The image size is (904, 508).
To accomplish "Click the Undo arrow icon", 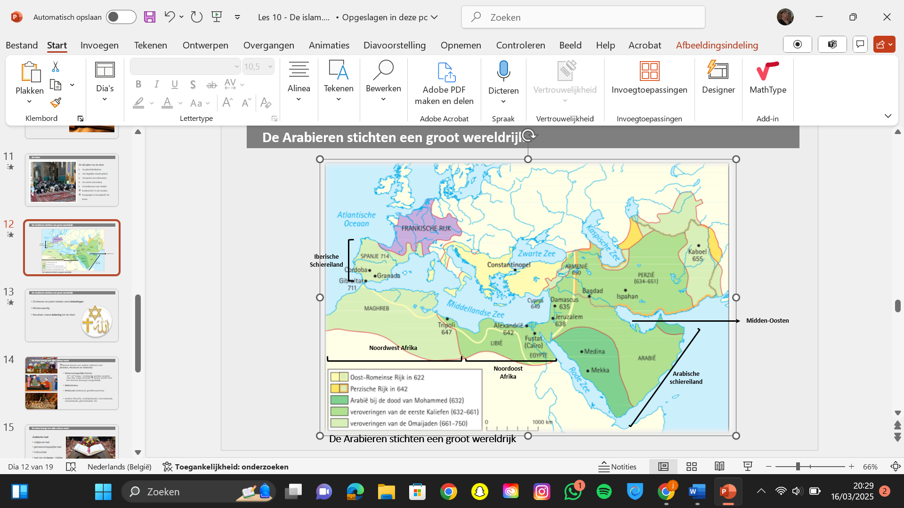I will 169,17.
